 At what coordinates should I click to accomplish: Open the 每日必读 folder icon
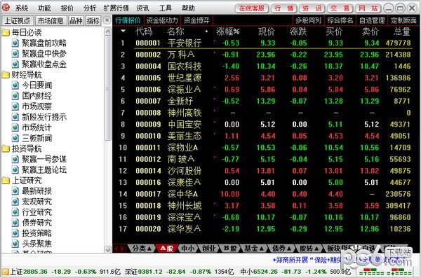[6, 33]
